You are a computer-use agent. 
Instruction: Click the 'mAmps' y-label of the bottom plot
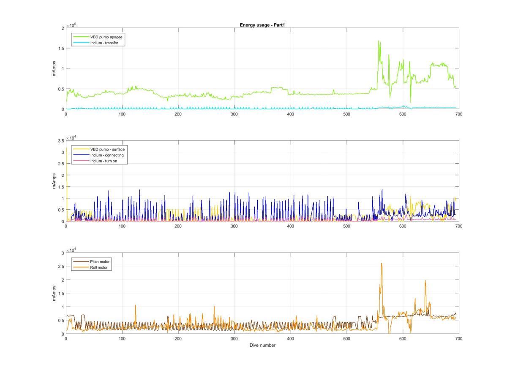54,293
